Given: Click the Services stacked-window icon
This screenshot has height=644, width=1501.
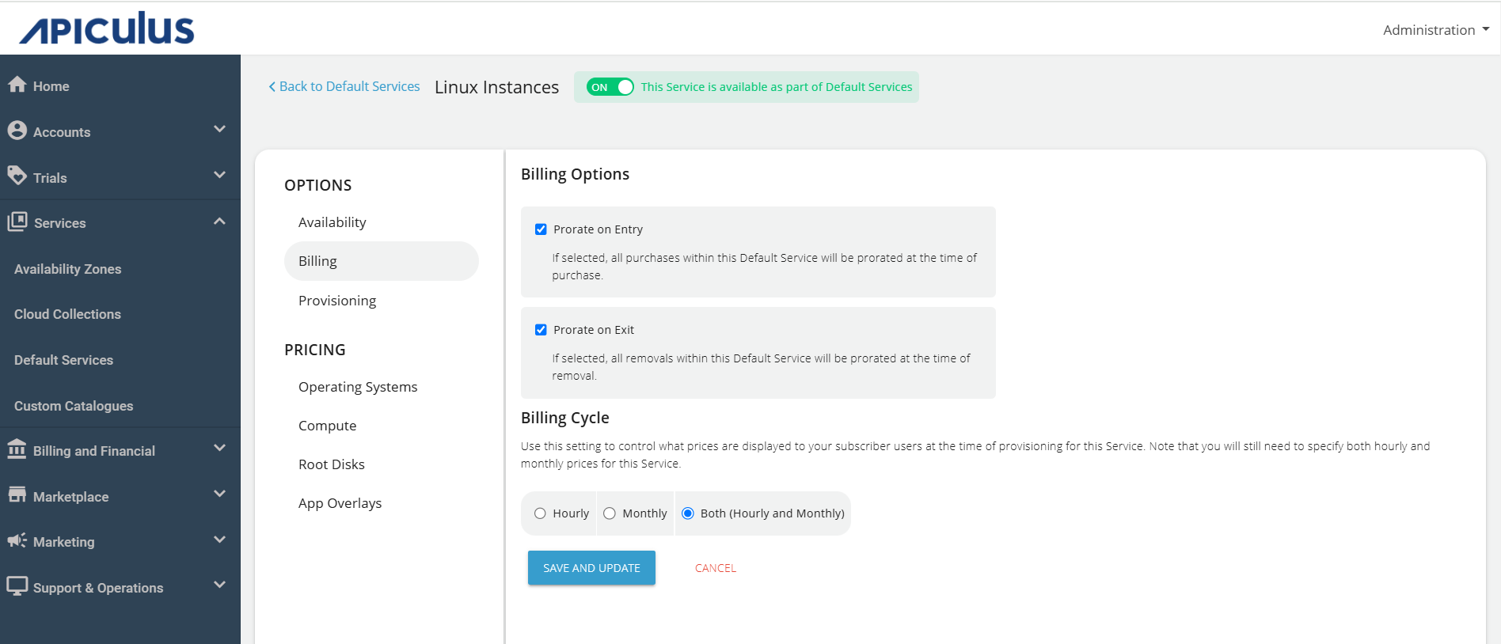Looking at the screenshot, I should coord(17,222).
